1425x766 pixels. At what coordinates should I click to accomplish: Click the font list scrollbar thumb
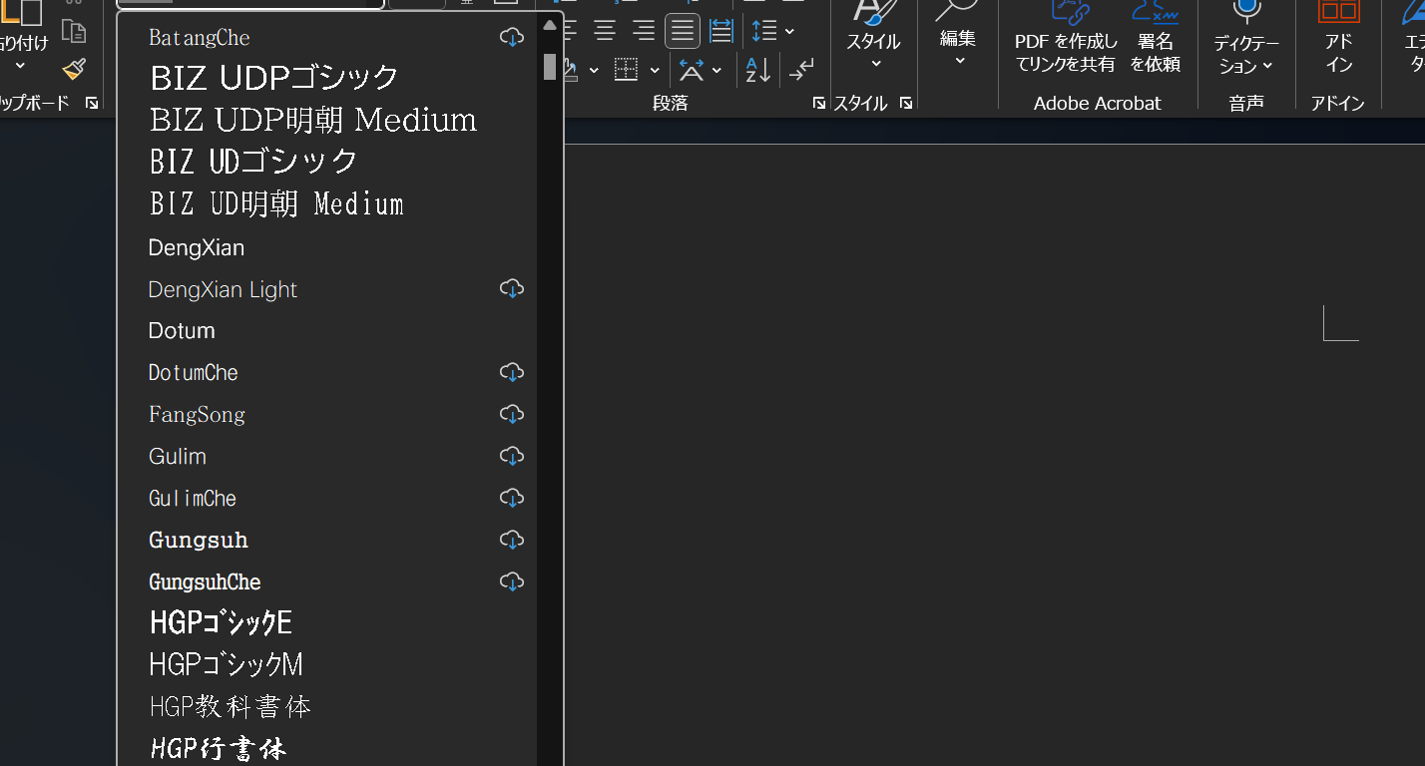click(x=550, y=66)
